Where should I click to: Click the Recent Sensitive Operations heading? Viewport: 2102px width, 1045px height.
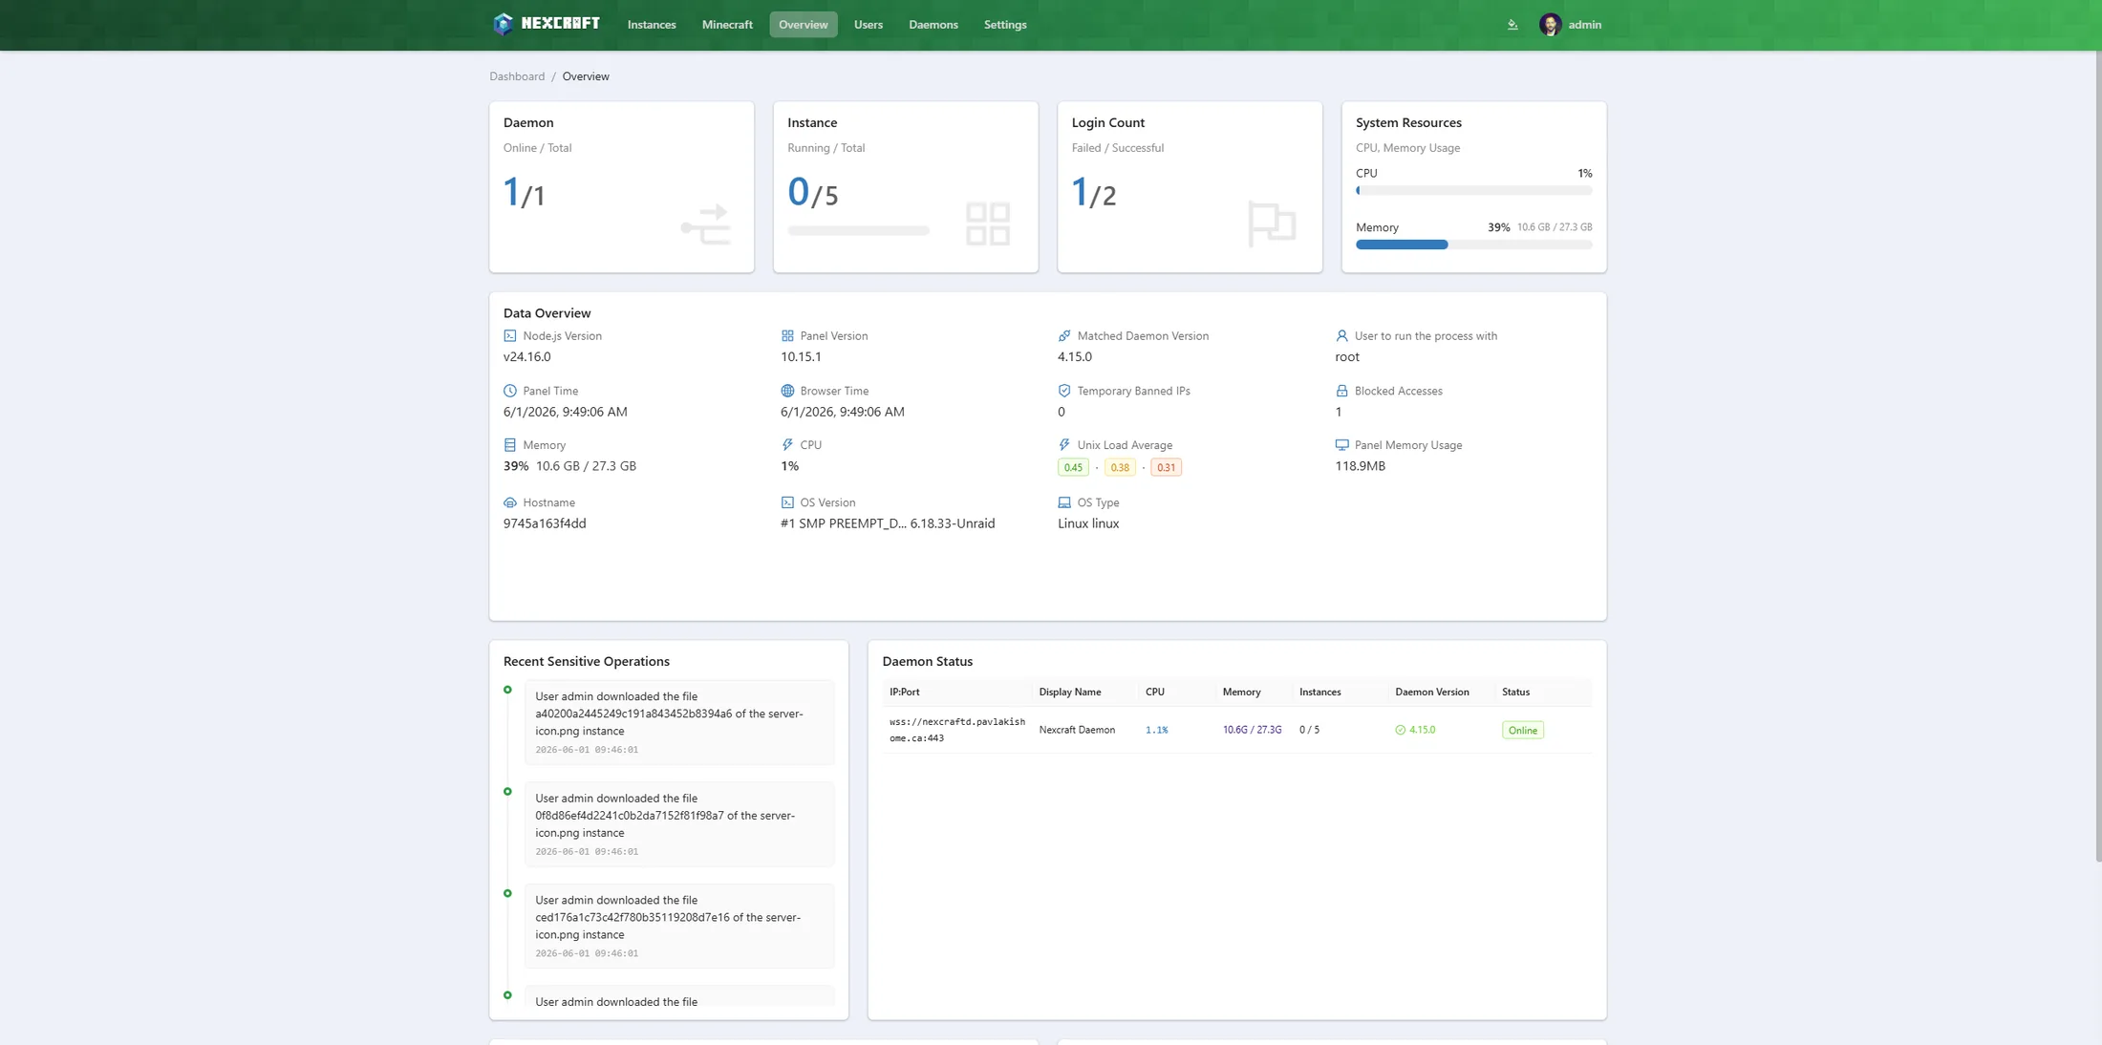[587, 661]
